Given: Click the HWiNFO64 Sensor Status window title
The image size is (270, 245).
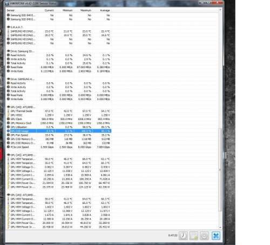Looking at the screenshot, I should pyautogui.click(x=33, y=3).
